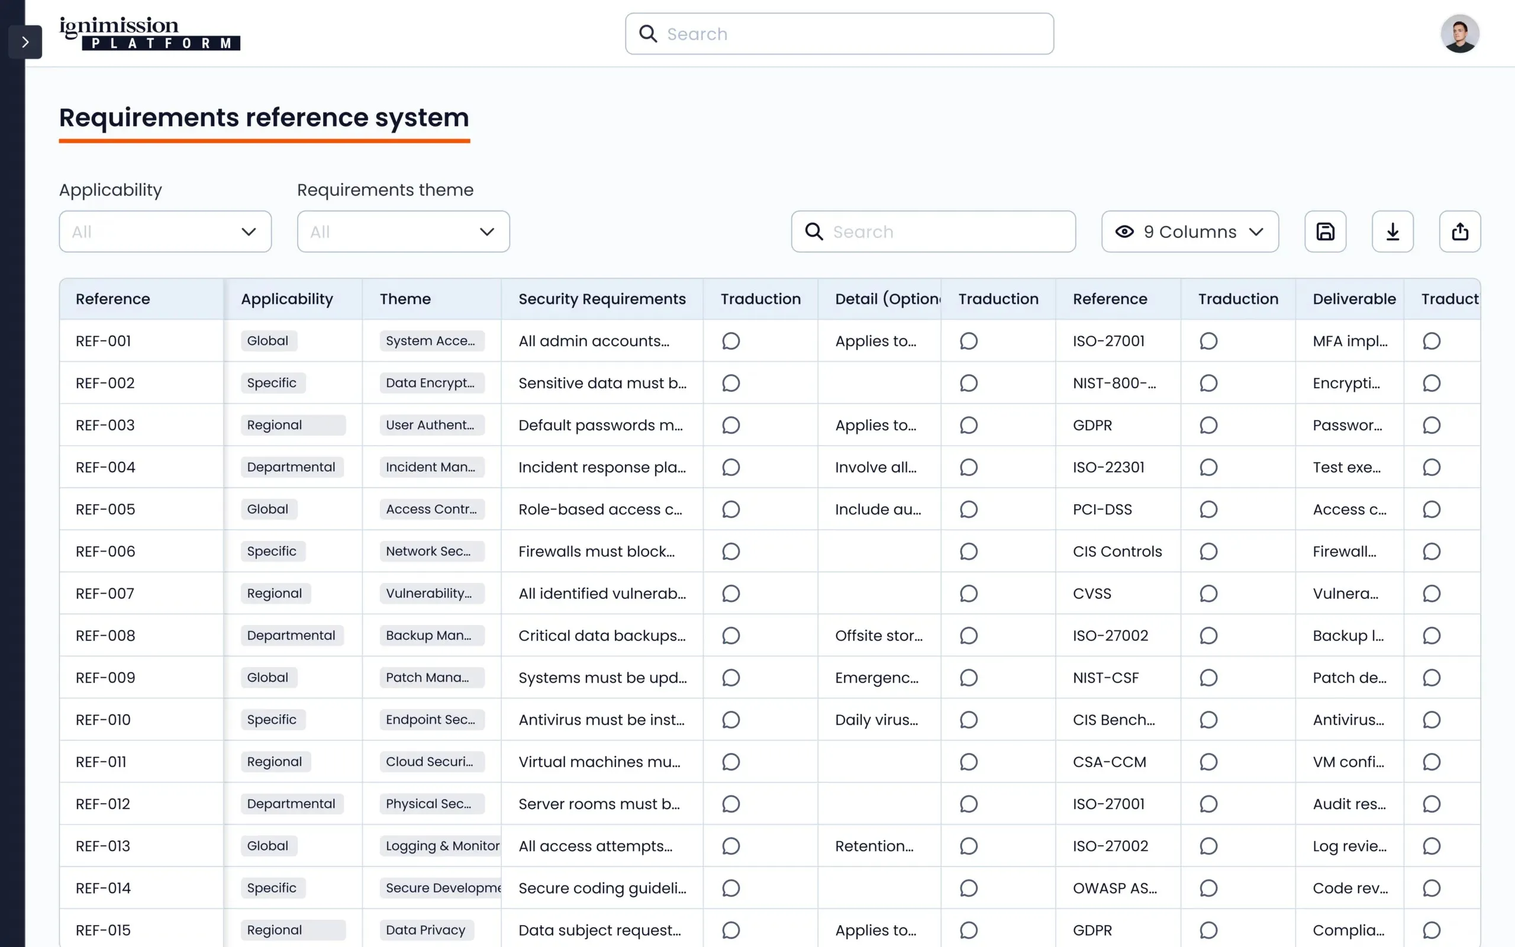Viewport: 1515px width, 947px height.
Task: Click the ignimission Platform logo
Action: pyautogui.click(x=150, y=34)
